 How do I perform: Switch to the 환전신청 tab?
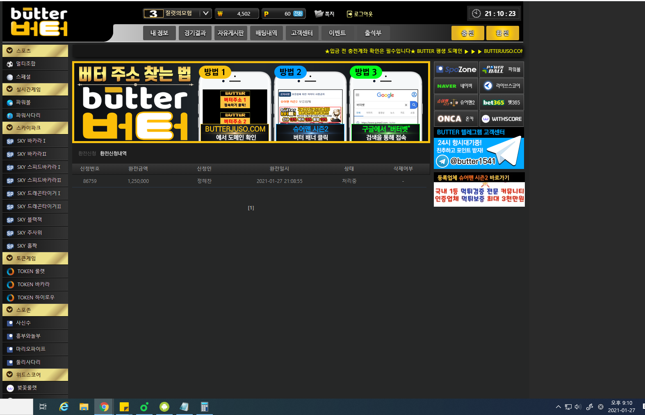(x=87, y=153)
